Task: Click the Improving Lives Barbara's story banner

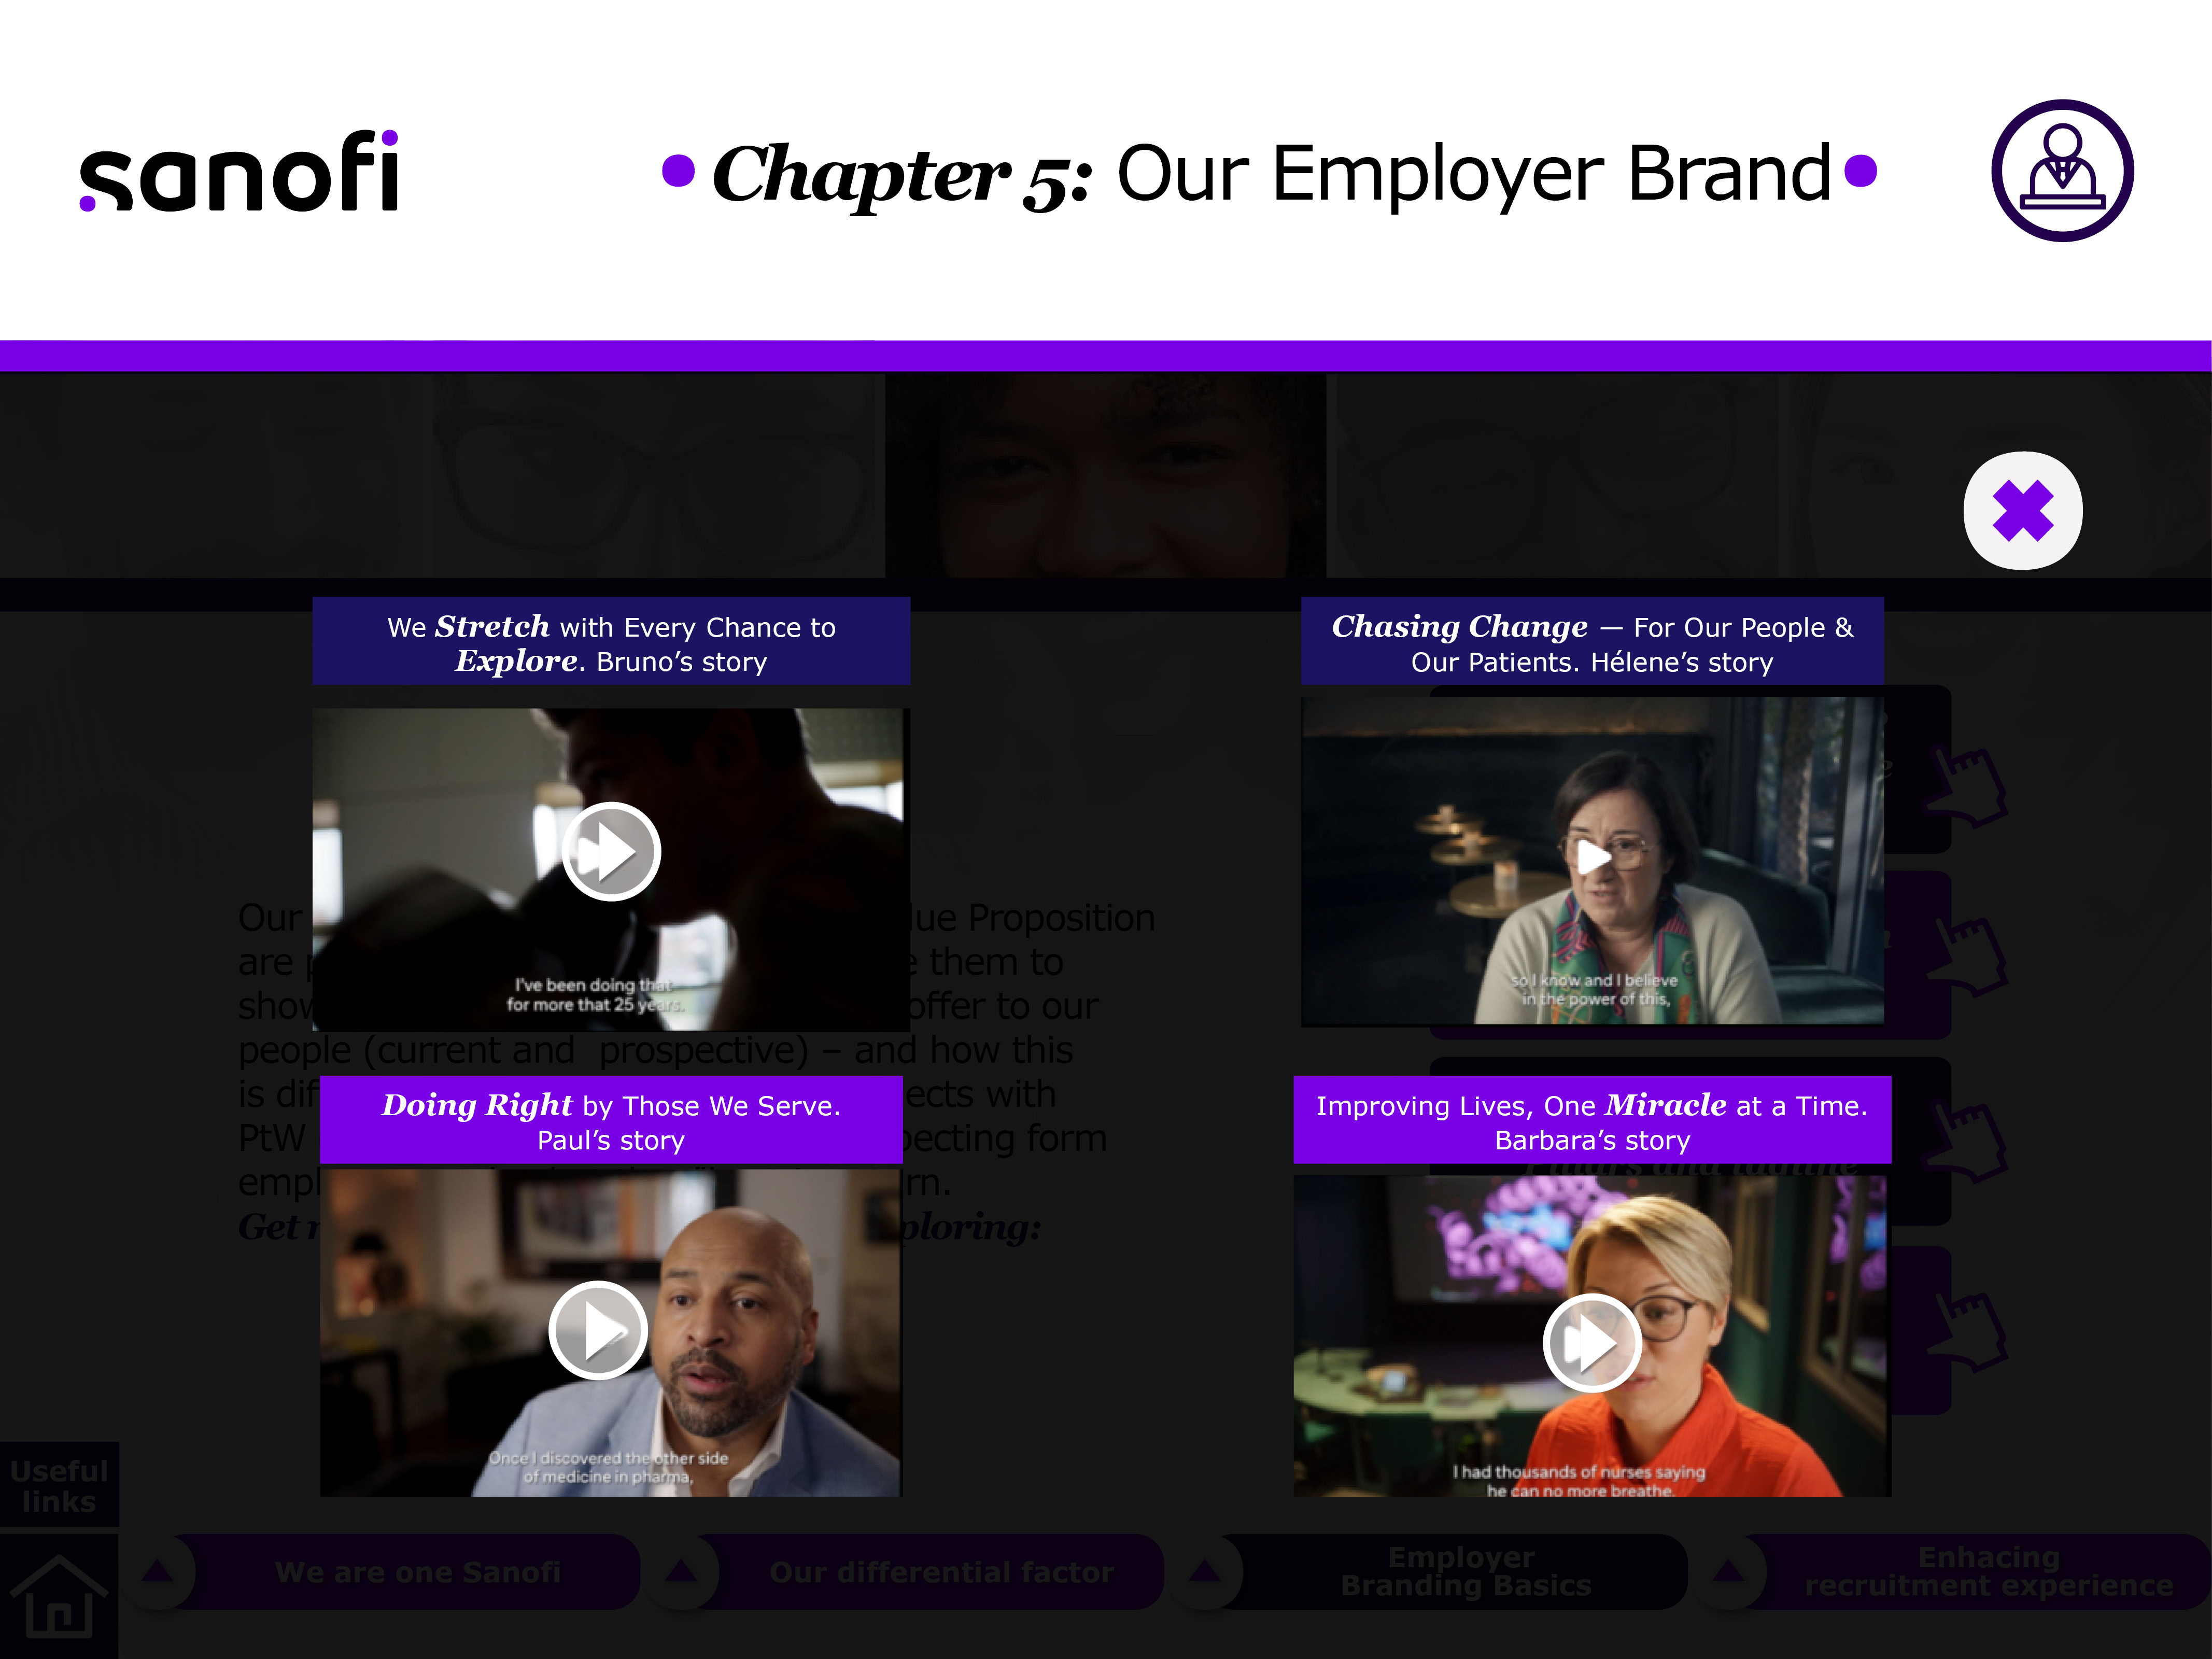Action: coord(1592,1120)
